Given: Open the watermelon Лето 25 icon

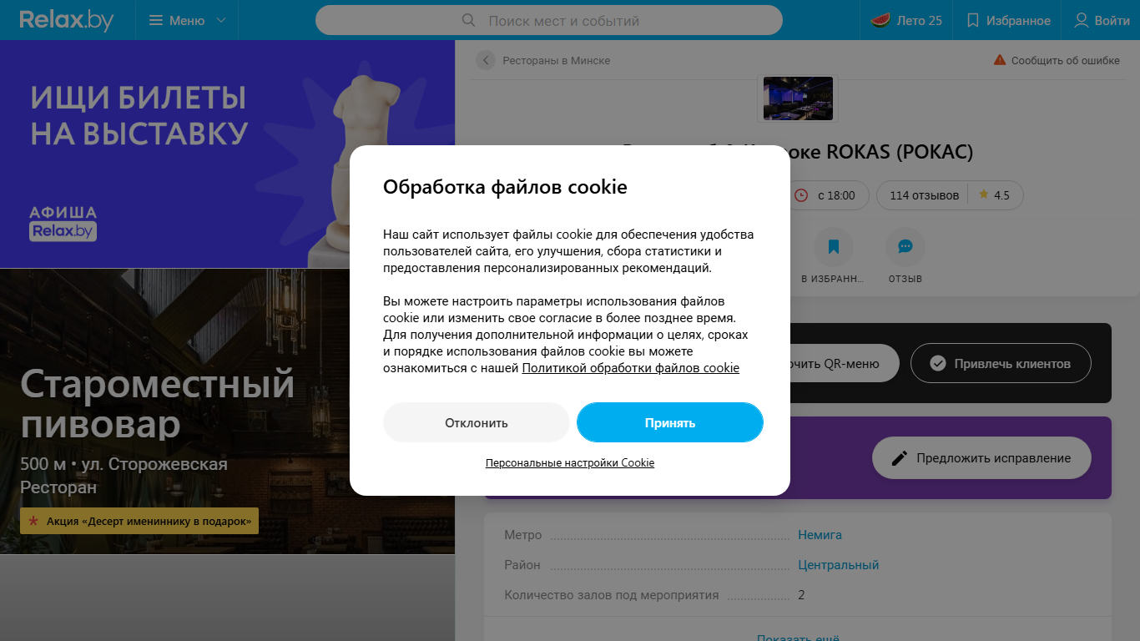Looking at the screenshot, I should [x=880, y=20].
